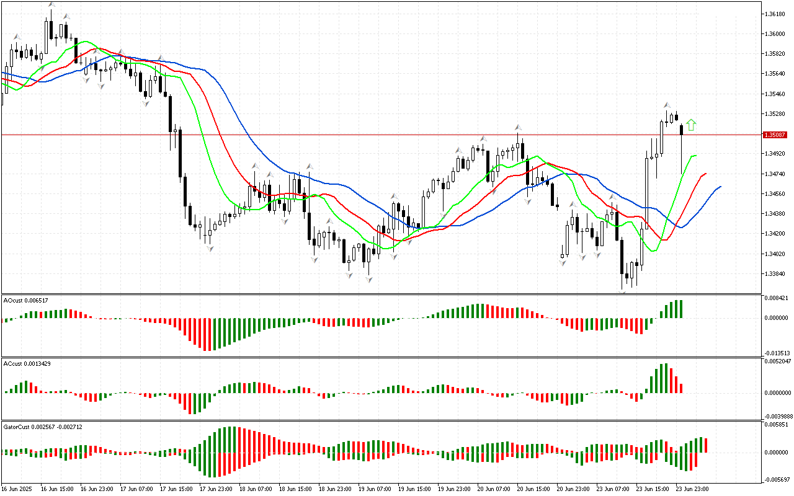The height and width of the screenshot is (496, 794).
Task: Select the down fractal below the 19 Jun lowest candle
Action: click(x=368, y=280)
